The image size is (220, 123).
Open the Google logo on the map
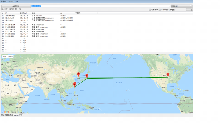[5, 112]
